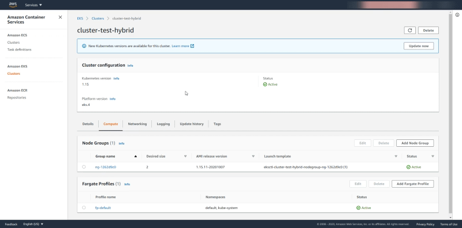Click the node group Active status icon
The width and height of the screenshot is (462, 228).
[x=408, y=167]
